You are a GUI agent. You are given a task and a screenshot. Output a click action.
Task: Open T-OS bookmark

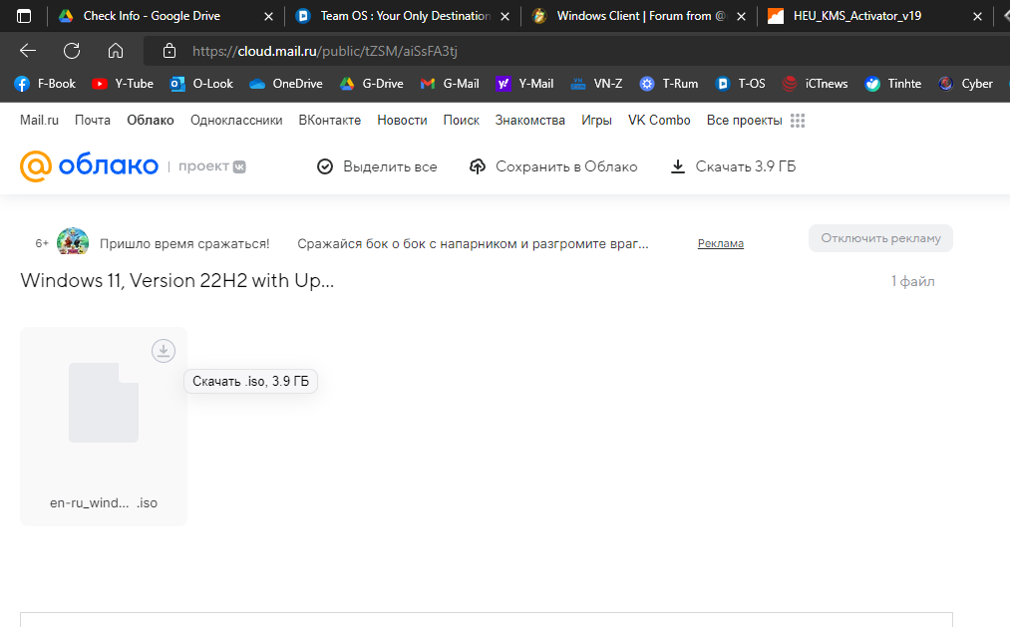tap(740, 84)
